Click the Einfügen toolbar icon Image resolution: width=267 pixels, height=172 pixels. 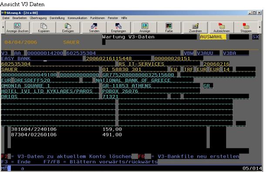click(68, 27)
